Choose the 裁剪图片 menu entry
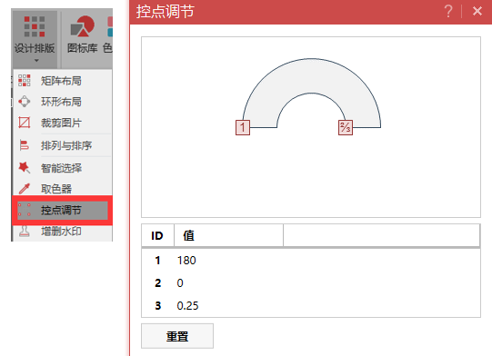Viewport: 492px width, 356px height. coord(61,123)
